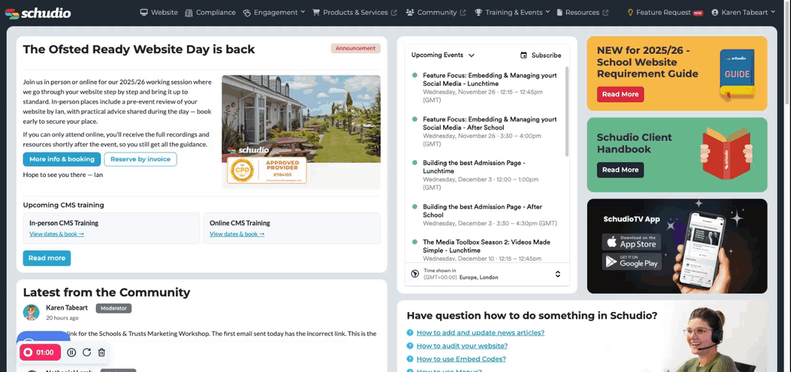Click the Subscribe calendar icon
This screenshot has width=791, height=372.
tap(524, 55)
